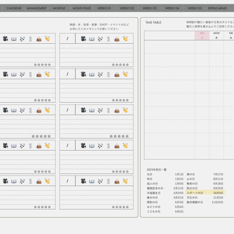Click the yellow highlighted スポーツの日 holiday row
Image resolution: width=234 pixels, height=234 pixels.
[205, 193]
